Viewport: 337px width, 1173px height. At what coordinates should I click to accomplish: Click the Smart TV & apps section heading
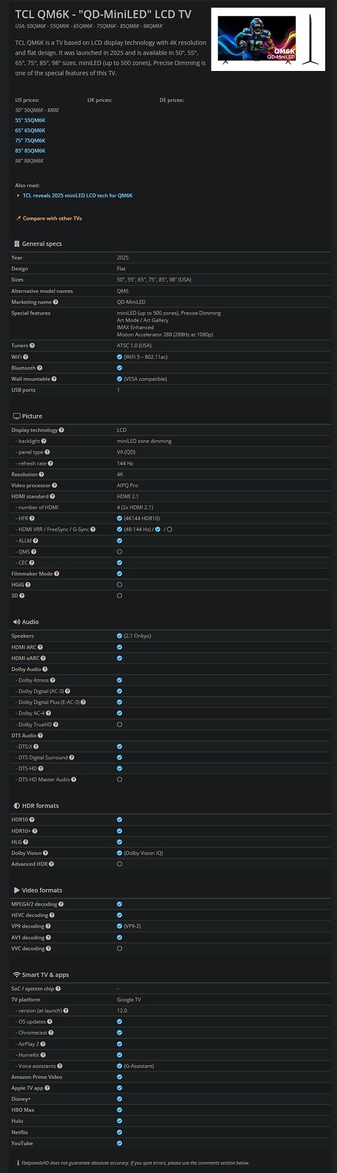(45, 975)
